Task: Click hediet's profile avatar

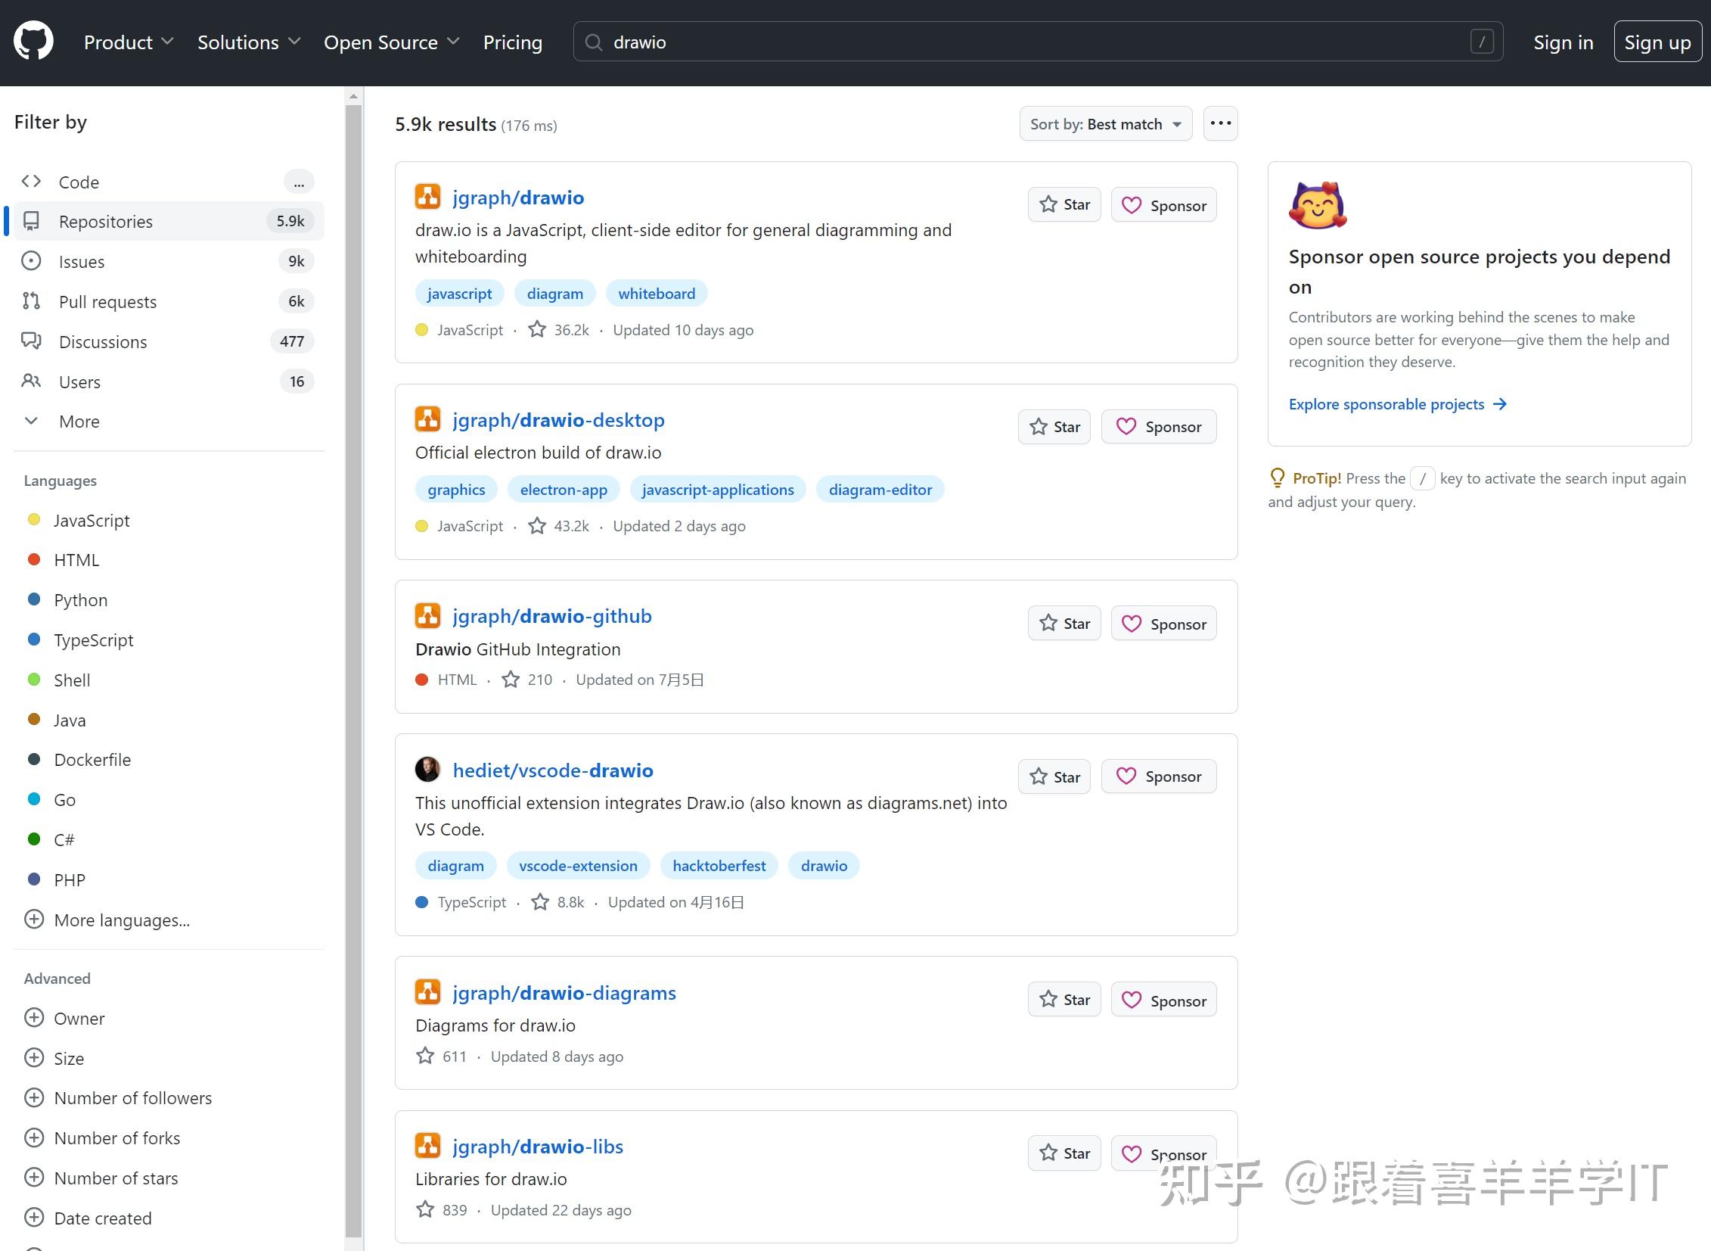Action: click(x=427, y=770)
